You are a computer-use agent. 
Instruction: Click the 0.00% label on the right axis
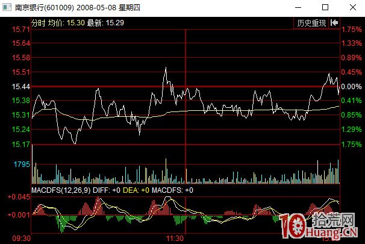(351, 87)
